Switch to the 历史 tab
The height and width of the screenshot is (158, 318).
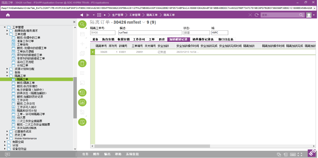click(x=162, y=39)
